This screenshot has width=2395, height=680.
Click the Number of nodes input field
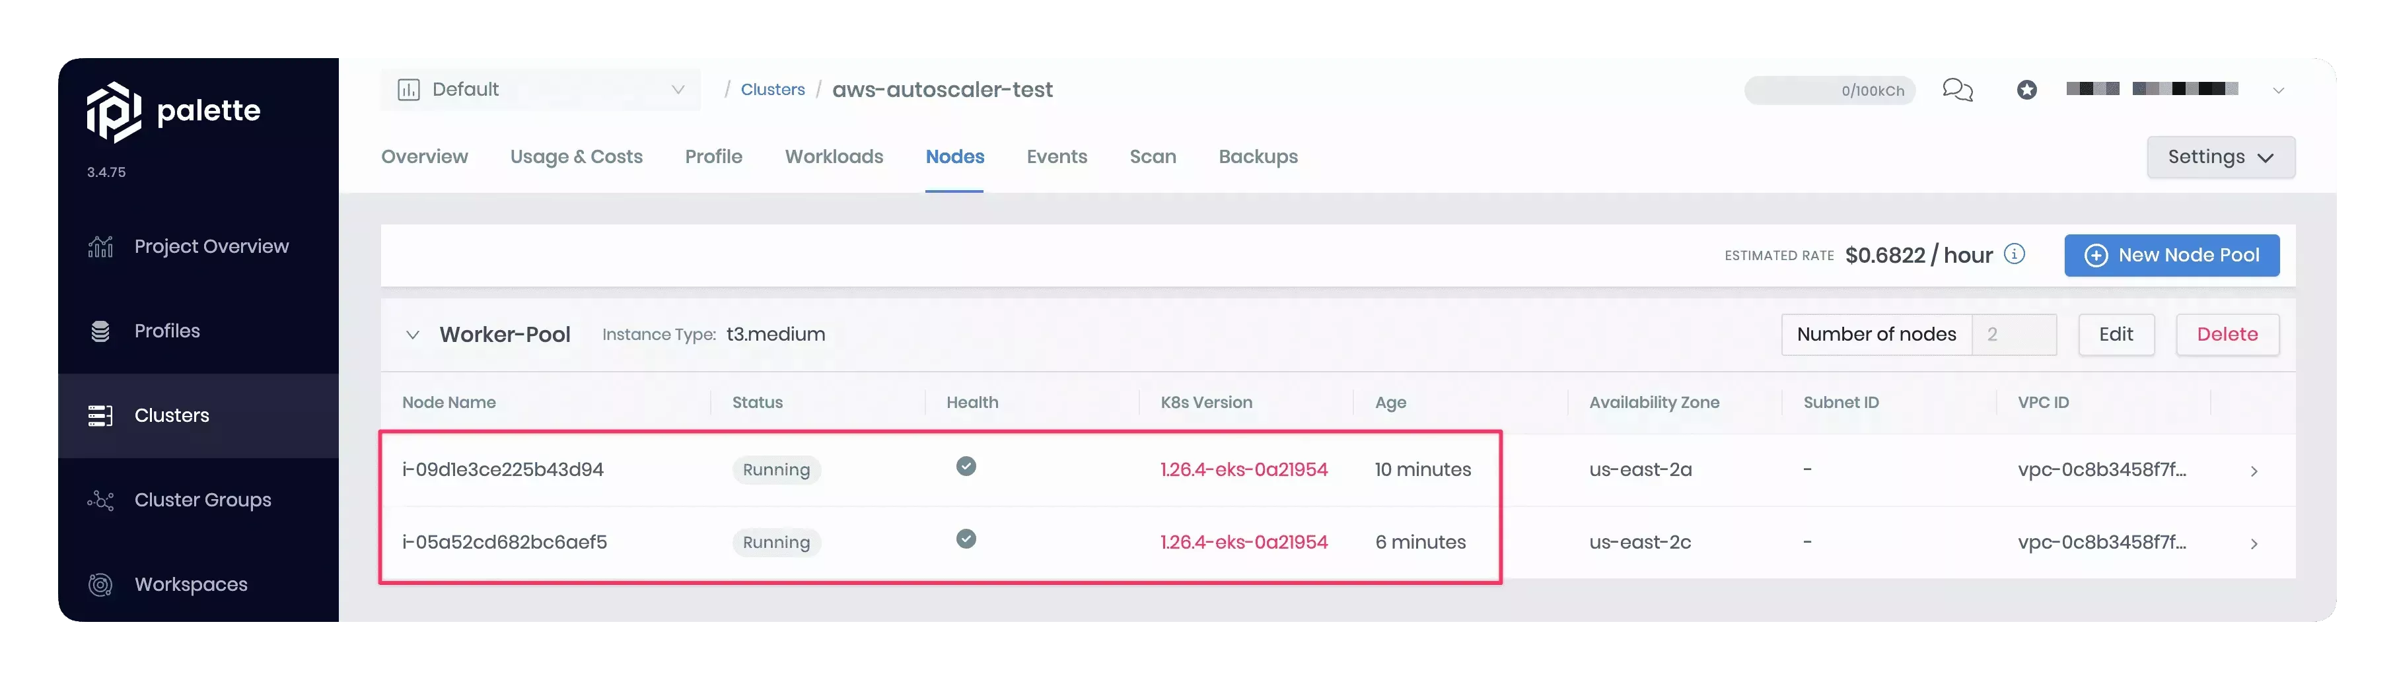click(2015, 335)
